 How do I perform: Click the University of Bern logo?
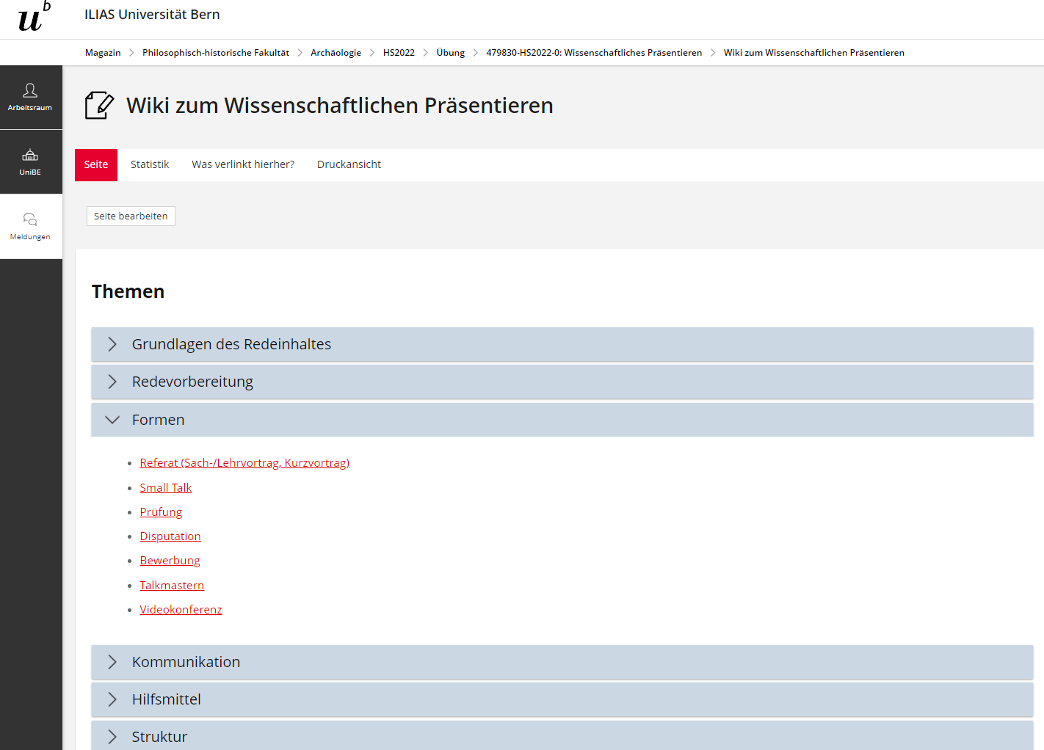click(x=35, y=18)
